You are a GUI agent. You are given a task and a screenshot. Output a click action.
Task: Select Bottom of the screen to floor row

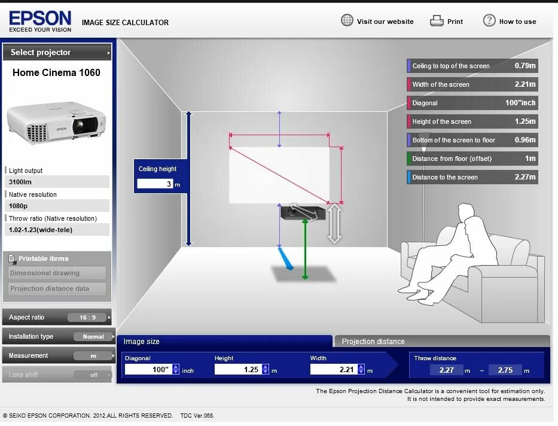[472, 140]
